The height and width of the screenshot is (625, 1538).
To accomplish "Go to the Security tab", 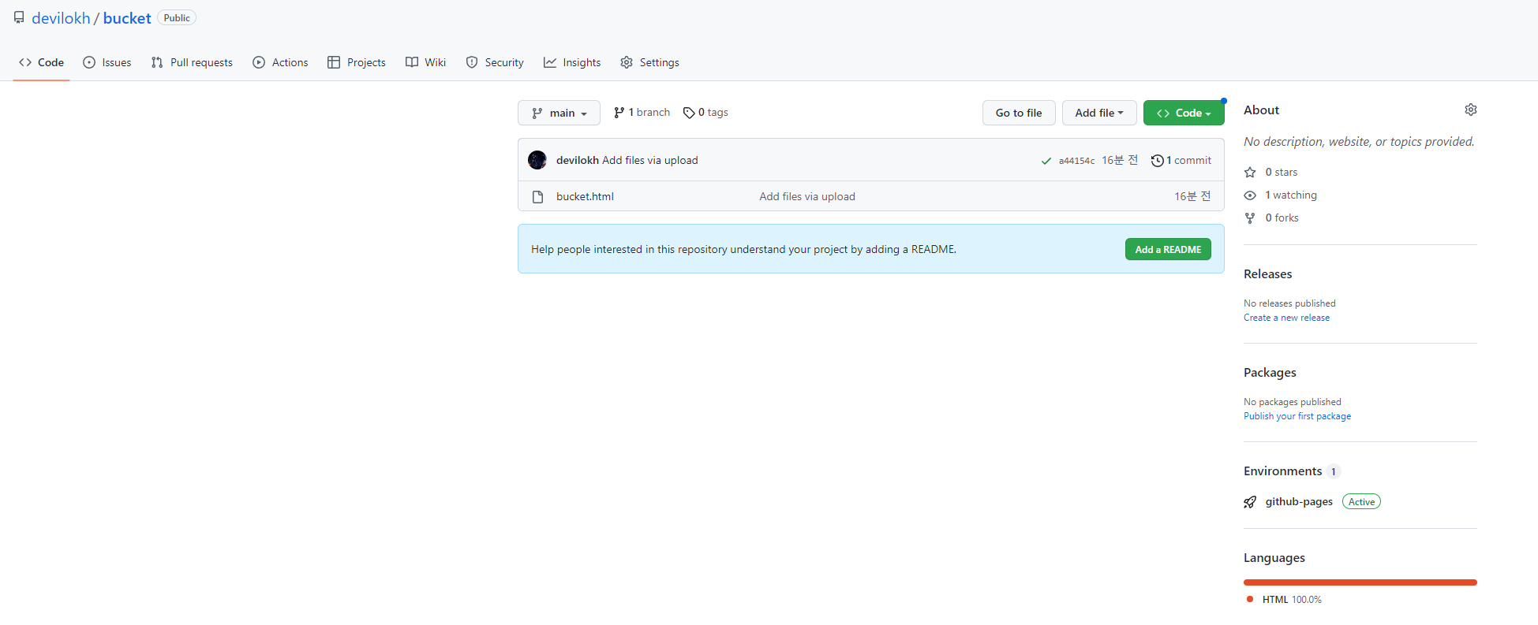I will [x=495, y=62].
